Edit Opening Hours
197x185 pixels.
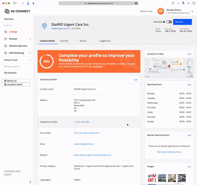[x=189, y=85]
